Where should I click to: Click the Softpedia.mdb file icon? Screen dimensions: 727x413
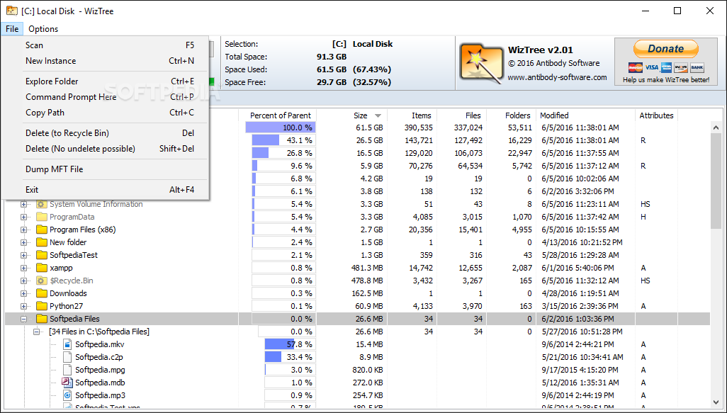click(67, 383)
